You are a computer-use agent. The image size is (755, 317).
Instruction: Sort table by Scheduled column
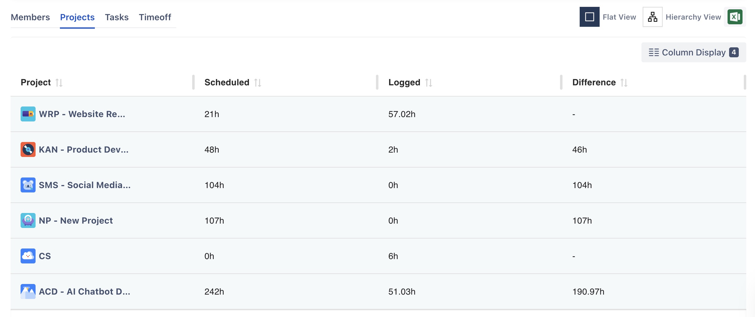(x=258, y=83)
